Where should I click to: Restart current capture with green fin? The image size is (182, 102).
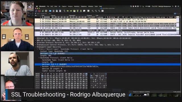tap(43, 11)
